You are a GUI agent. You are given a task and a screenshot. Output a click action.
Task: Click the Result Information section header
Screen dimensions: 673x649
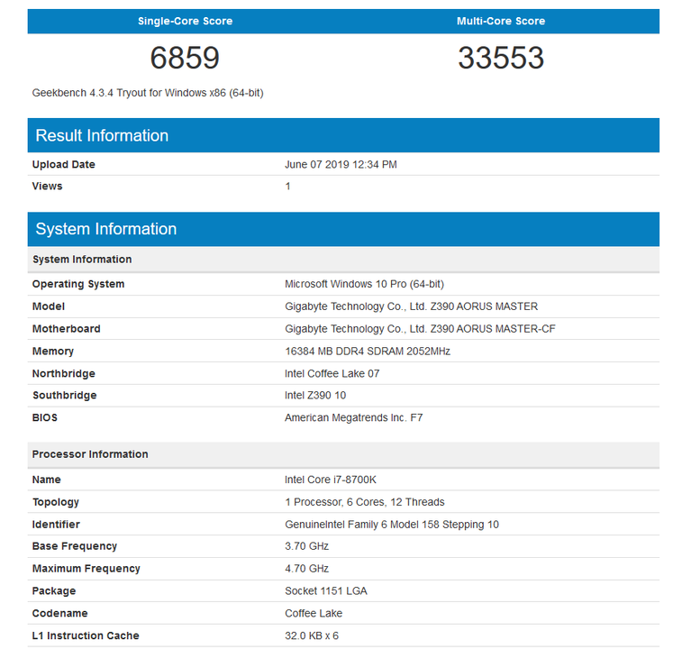coord(343,135)
